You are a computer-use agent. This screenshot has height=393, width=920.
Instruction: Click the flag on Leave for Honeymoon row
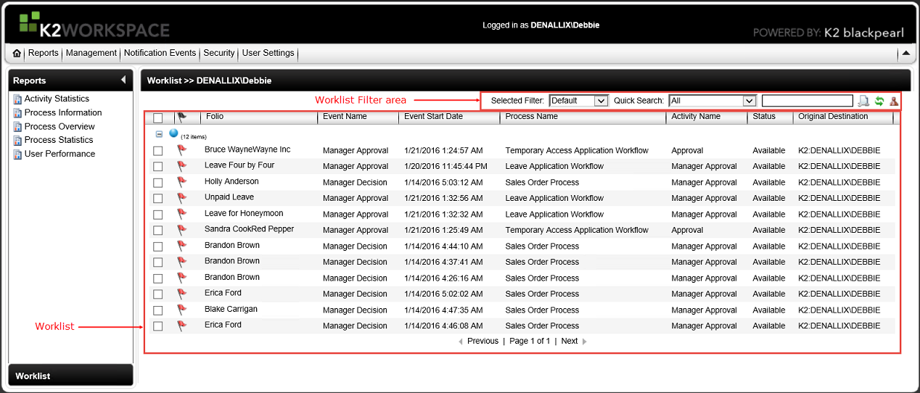[181, 214]
